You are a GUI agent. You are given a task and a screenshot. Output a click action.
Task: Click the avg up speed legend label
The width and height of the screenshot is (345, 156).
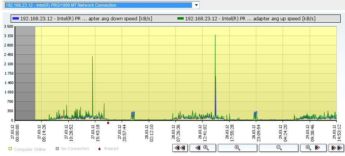click(x=250, y=19)
